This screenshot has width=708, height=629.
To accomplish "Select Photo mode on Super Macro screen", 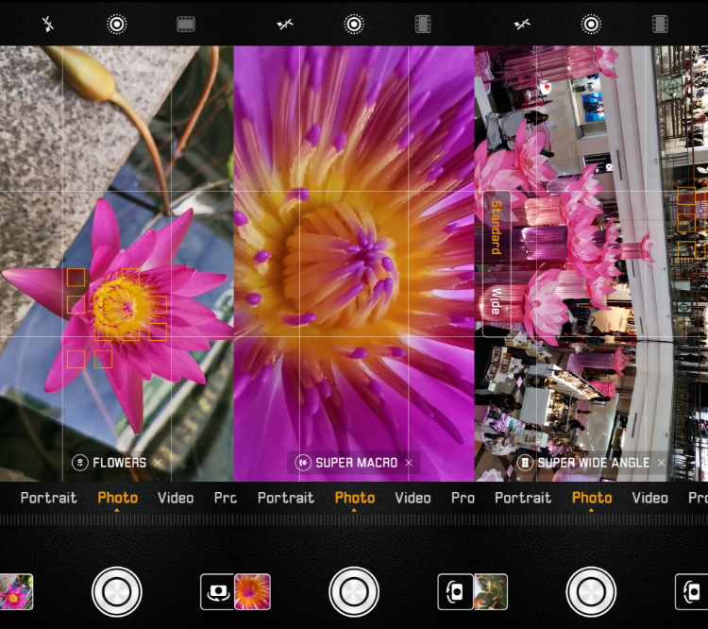I will point(354,498).
